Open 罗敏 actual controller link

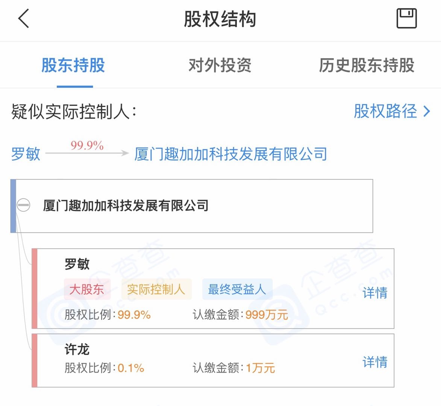(26, 154)
